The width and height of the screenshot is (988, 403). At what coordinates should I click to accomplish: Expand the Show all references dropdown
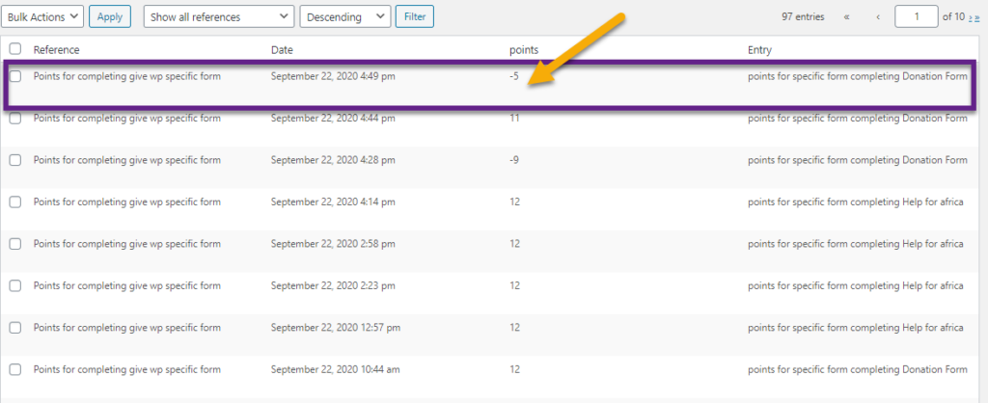pyautogui.click(x=218, y=16)
